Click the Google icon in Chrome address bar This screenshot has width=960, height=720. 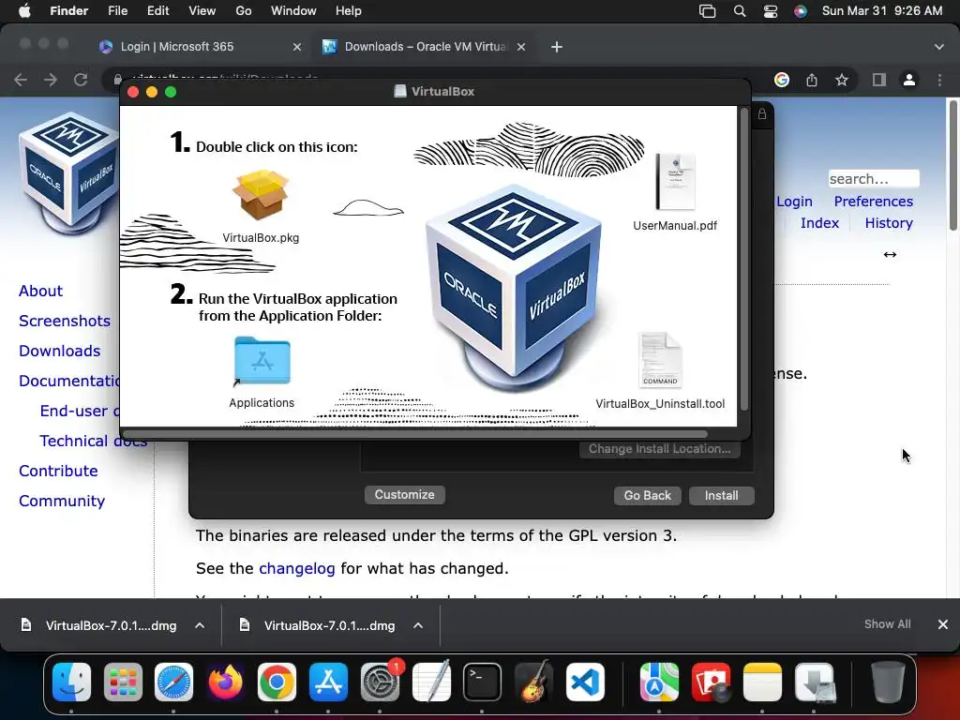(781, 80)
